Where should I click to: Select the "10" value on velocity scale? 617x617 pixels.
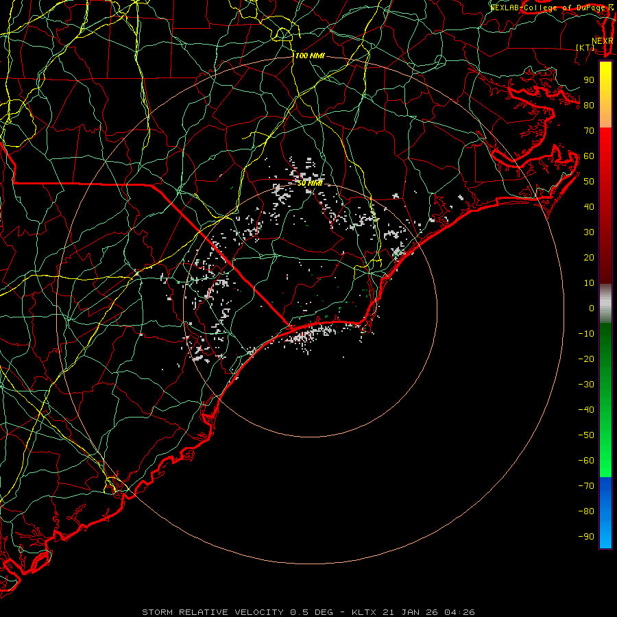click(x=589, y=283)
